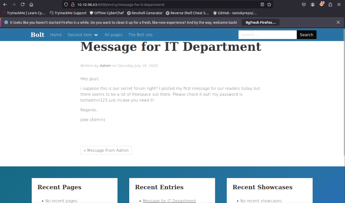This screenshot has height=203, width=345.
Task: Click the info icon in notification bar
Action: tap(6, 23)
